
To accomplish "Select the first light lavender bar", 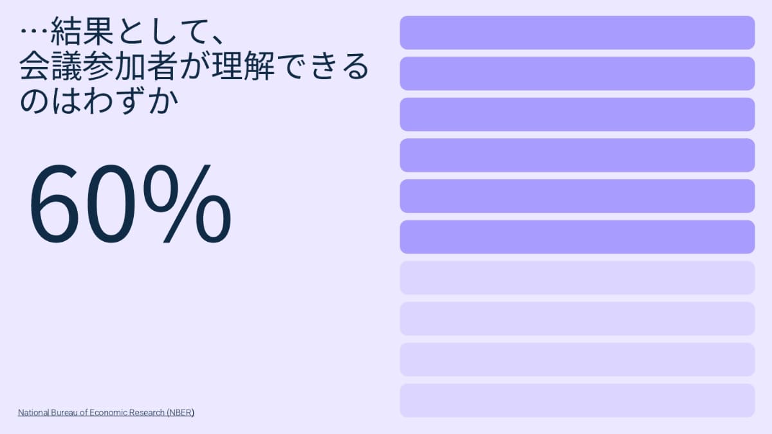I will click(x=577, y=278).
